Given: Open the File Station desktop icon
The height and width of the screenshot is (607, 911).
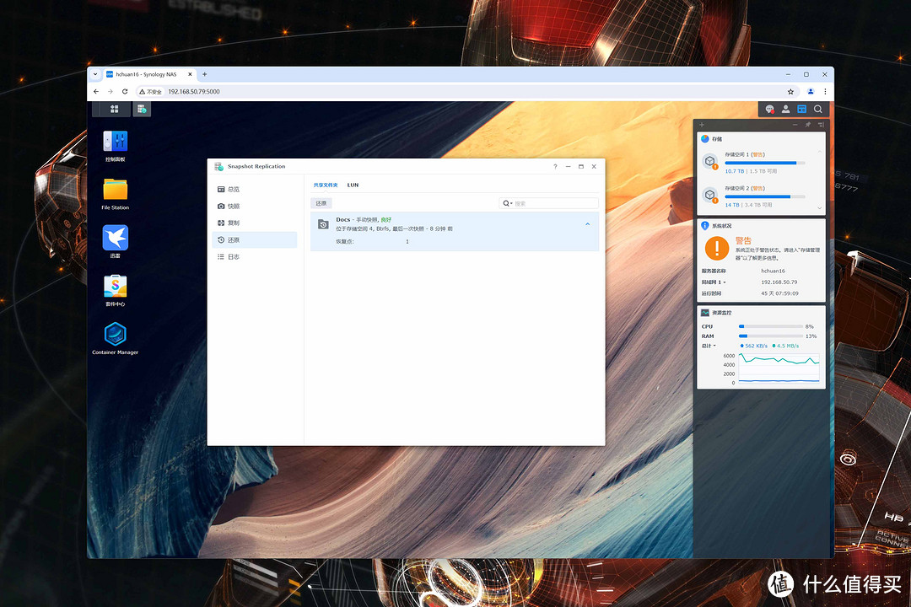Looking at the screenshot, I should click(x=115, y=189).
